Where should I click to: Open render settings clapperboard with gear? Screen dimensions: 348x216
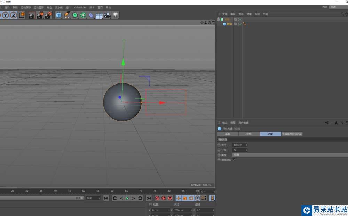click(48, 15)
